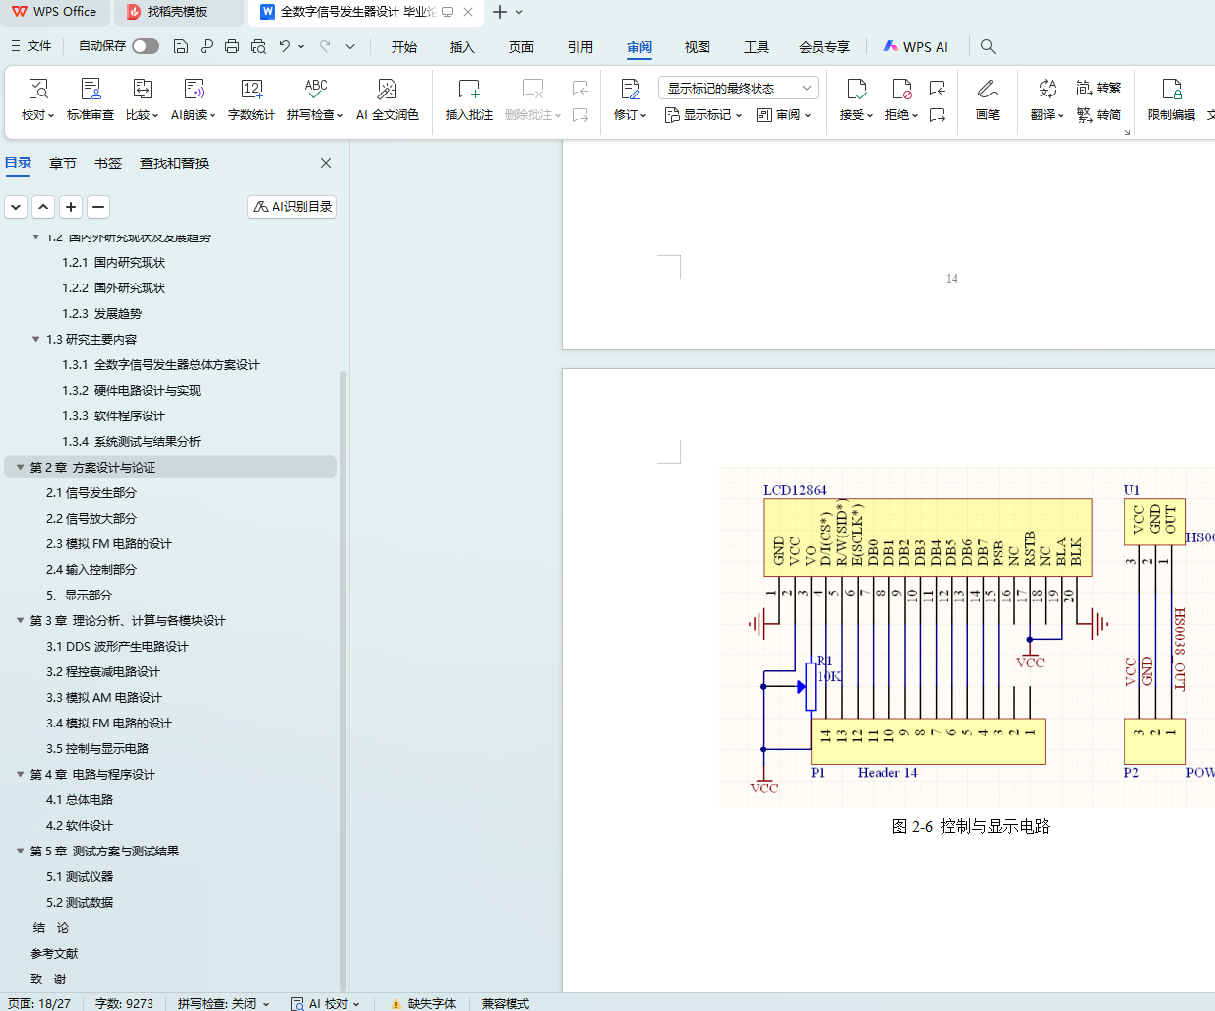Open 显示标记的最终状态 dropdown
This screenshot has width=1215, height=1011.
(738, 88)
